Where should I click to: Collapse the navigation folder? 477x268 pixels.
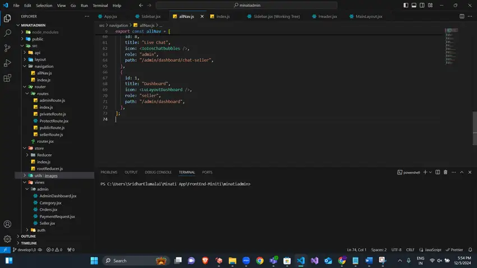click(25, 66)
